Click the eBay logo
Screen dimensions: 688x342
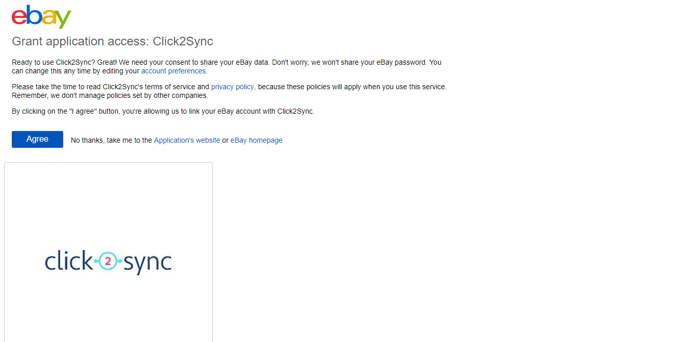coord(41,17)
